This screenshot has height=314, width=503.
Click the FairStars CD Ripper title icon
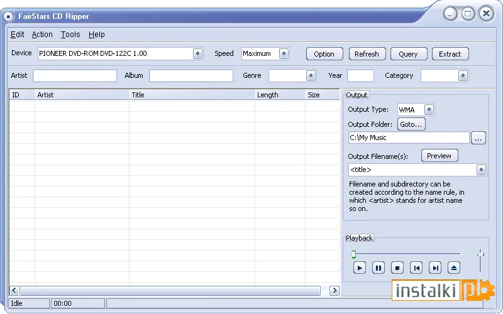coord(9,16)
